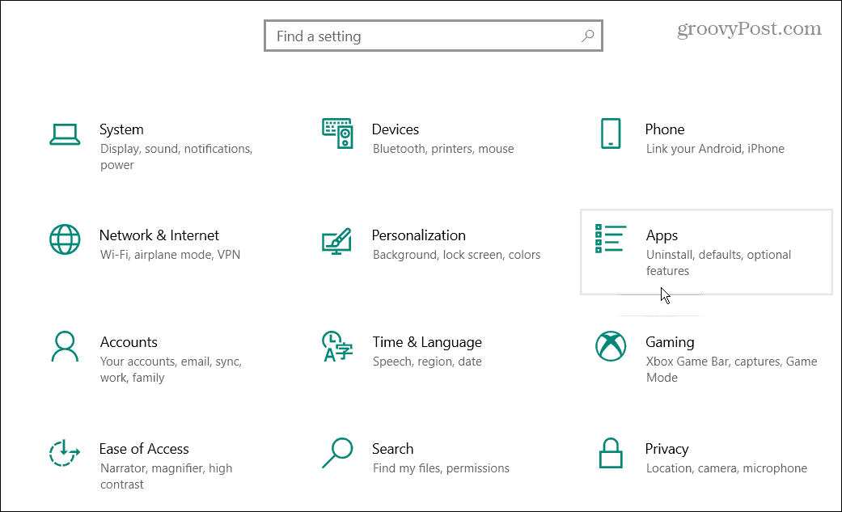842x512 pixels.
Task: Open Privacy by its heading text
Action: (x=666, y=449)
